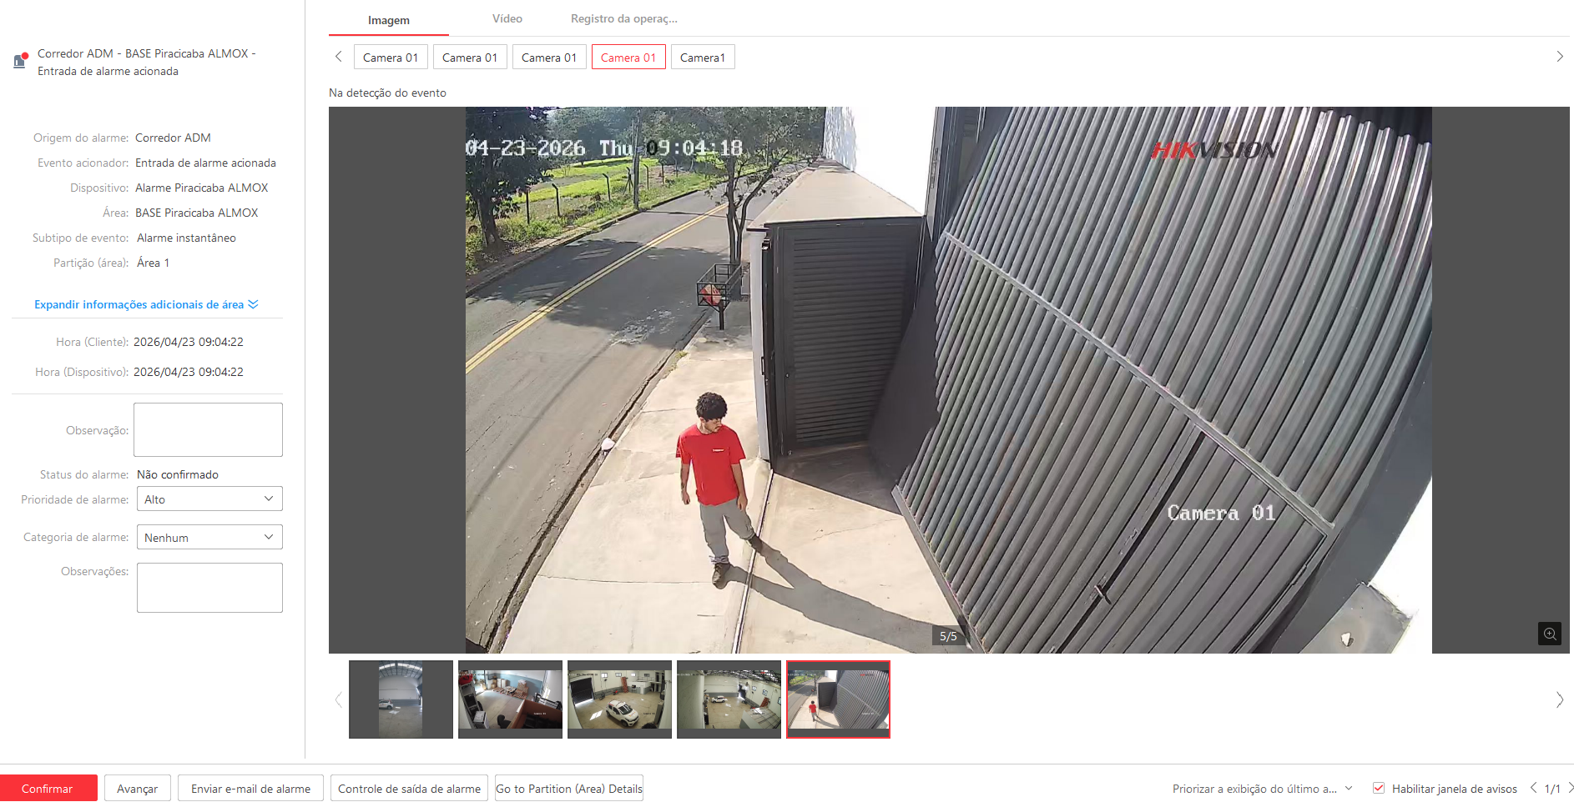Image resolution: width=1574 pixels, height=807 pixels.
Task: Open Registro da operação tab
Action: [x=623, y=19]
